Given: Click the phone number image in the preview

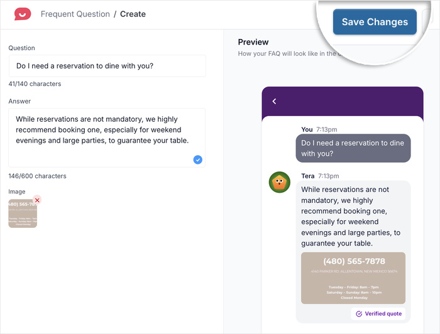Looking at the screenshot, I should pos(353,277).
